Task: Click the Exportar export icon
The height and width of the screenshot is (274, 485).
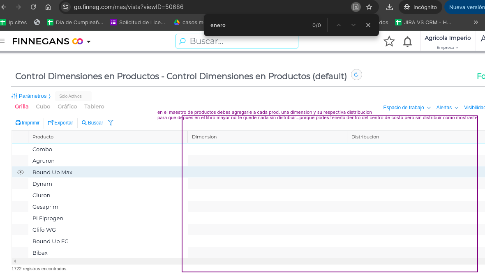Action: point(51,123)
